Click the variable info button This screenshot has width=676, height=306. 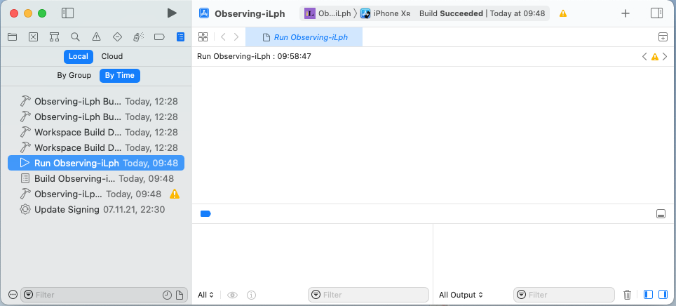tap(251, 295)
